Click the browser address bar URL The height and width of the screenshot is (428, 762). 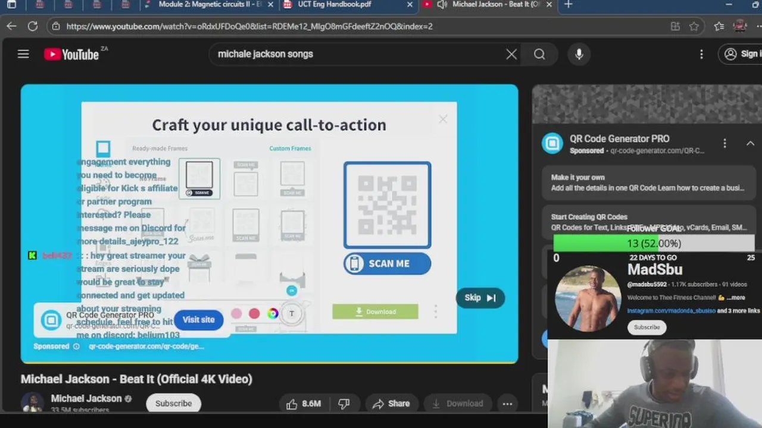pos(249,26)
